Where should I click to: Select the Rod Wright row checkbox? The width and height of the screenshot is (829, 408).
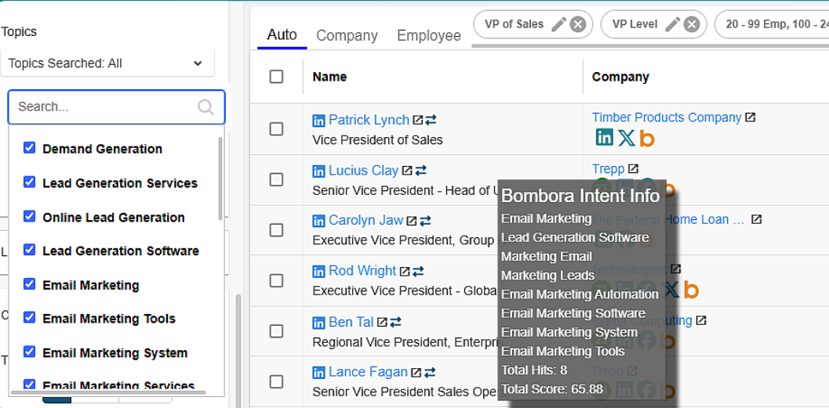[x=276, y=280]
